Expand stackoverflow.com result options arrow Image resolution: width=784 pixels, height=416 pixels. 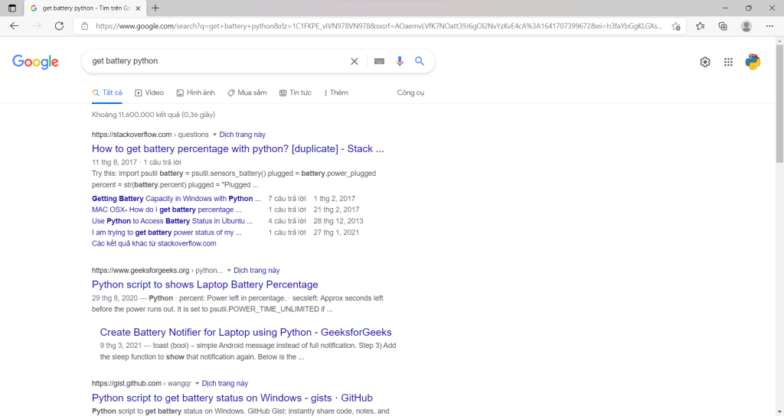(x=214, y=135)
